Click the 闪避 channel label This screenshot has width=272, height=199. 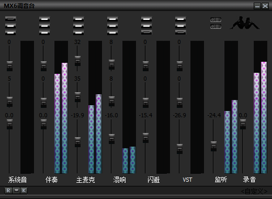[153, 180]
